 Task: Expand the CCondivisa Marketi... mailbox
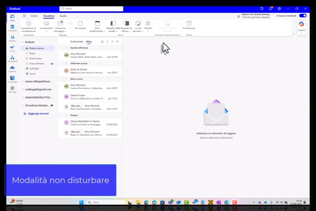[x=23, y=105]
